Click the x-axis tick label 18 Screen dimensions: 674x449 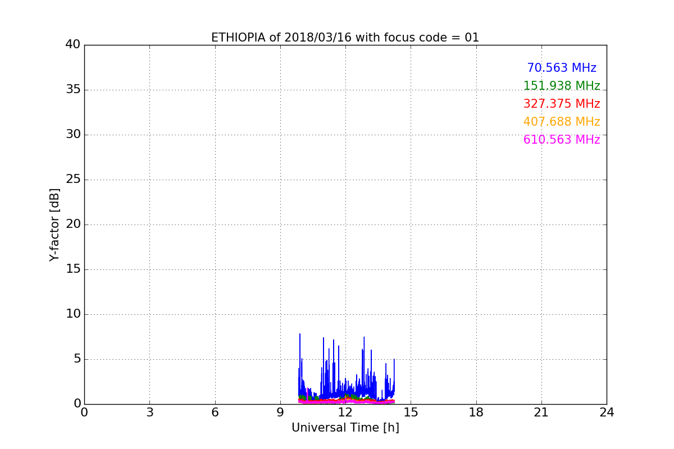click(476, 413)
